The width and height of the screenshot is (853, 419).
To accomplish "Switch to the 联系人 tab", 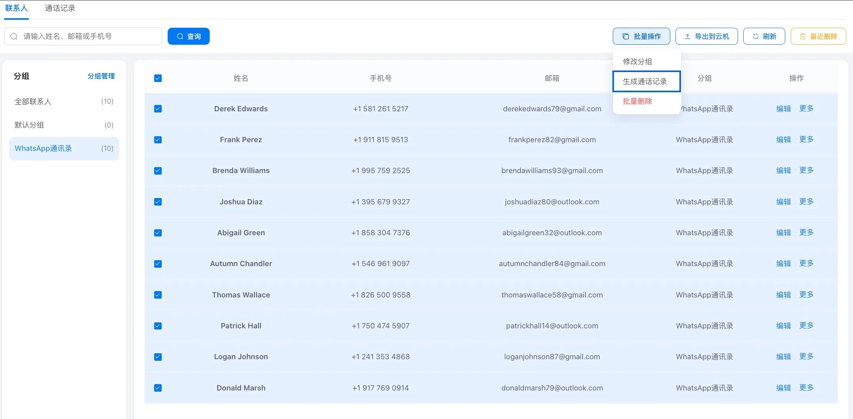I will point(16,8).
